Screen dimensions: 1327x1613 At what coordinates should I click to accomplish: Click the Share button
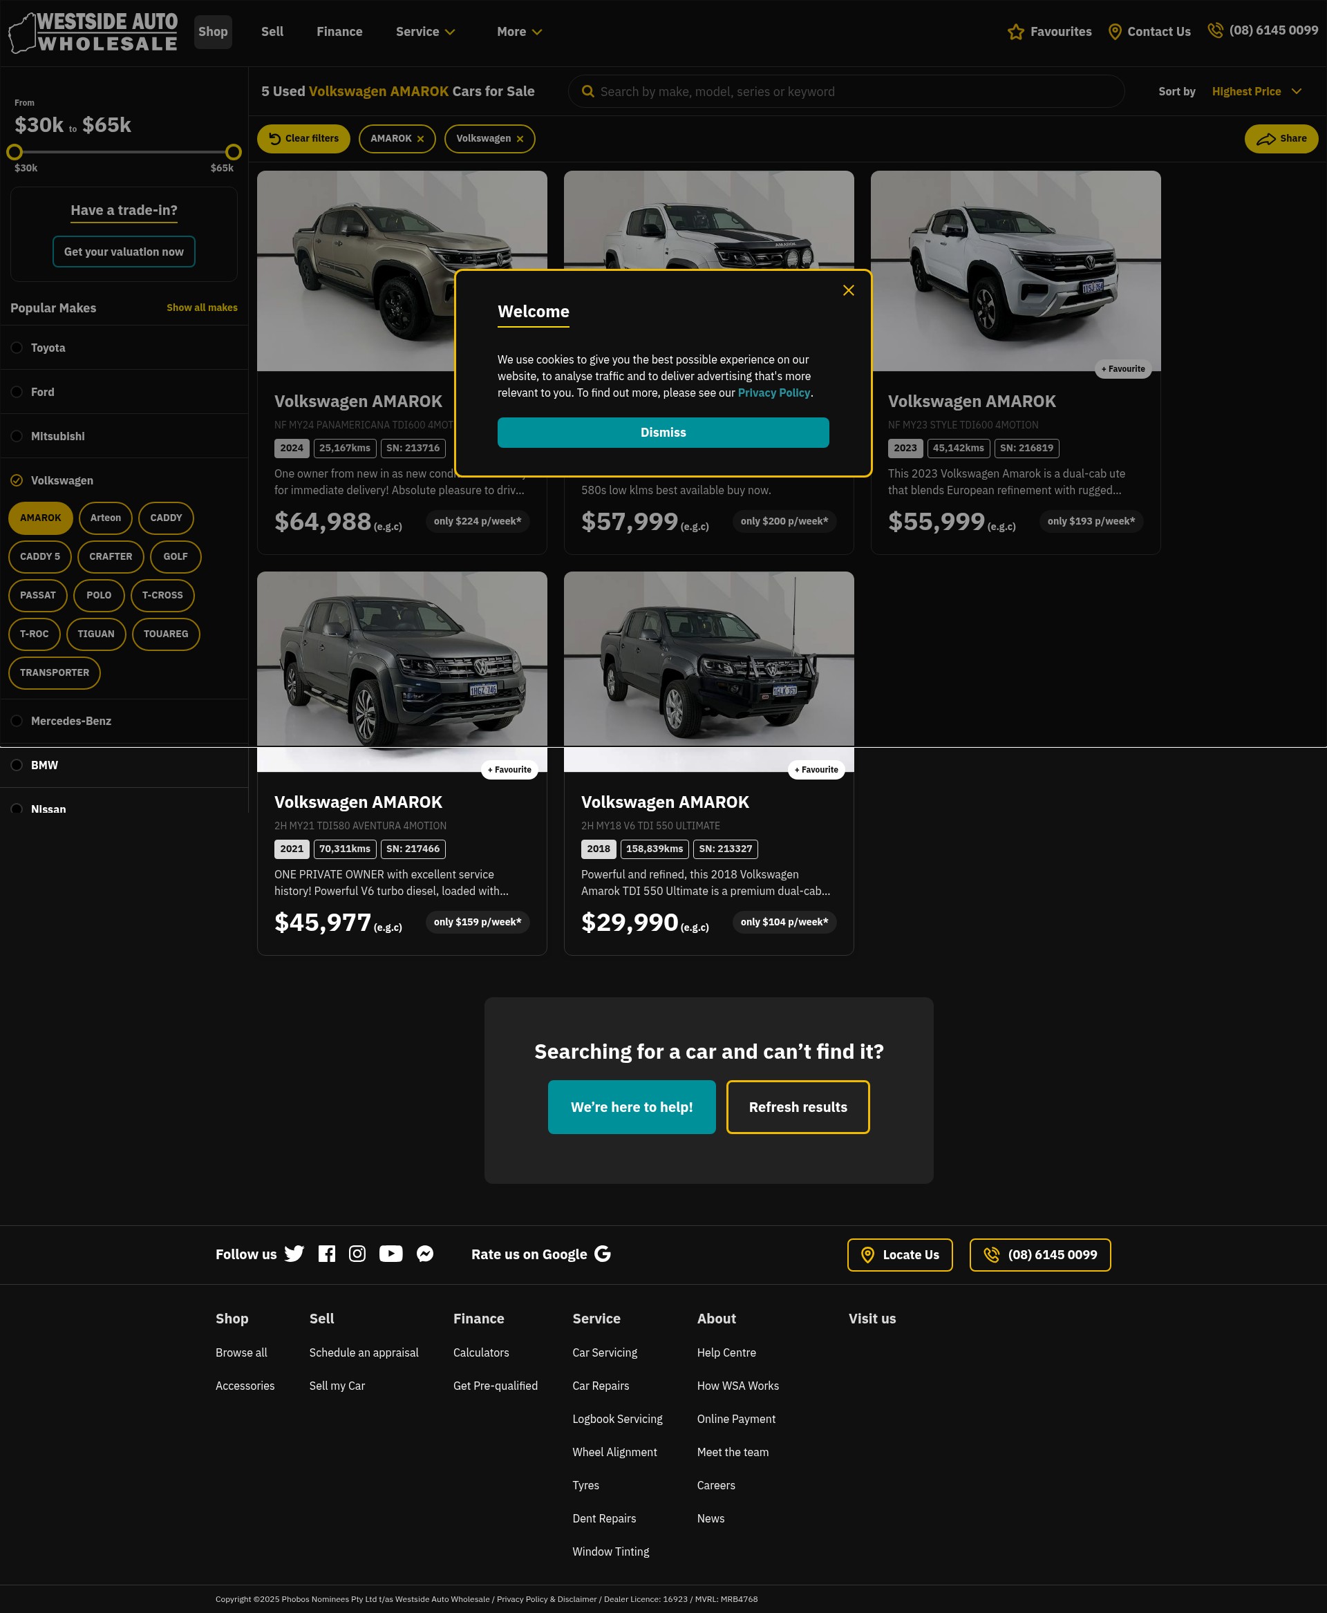point(1281,138)
